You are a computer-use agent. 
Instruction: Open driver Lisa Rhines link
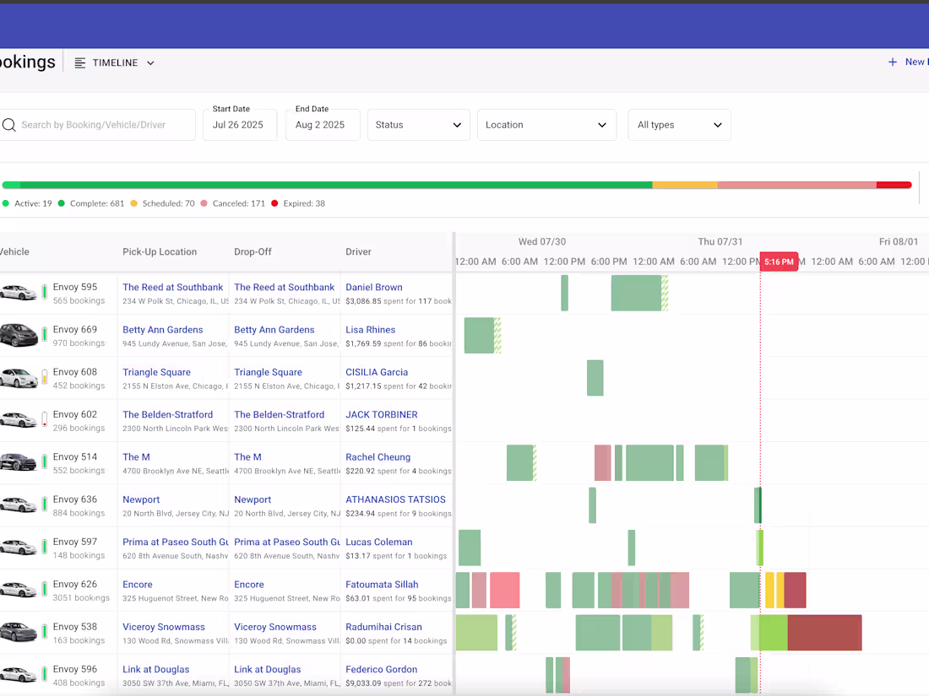pyautogui.click(x=370, y=330)
